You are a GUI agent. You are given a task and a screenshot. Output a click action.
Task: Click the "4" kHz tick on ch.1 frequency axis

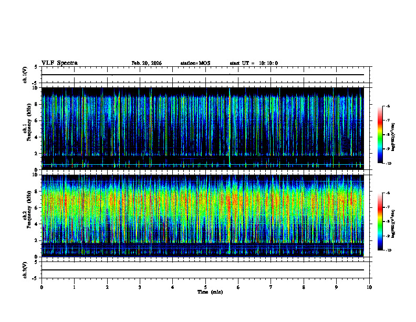click(x=36, y=137)
